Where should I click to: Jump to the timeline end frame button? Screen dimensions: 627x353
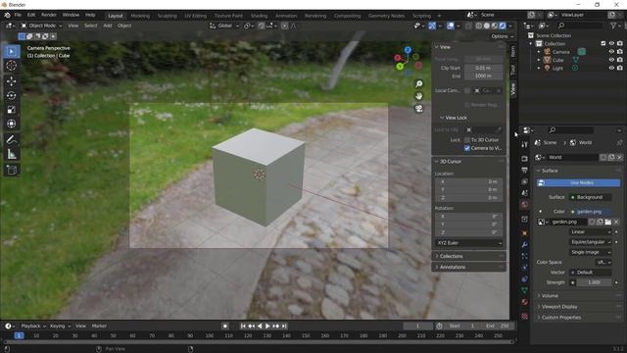pyautogui.click(x=284, y=327)
